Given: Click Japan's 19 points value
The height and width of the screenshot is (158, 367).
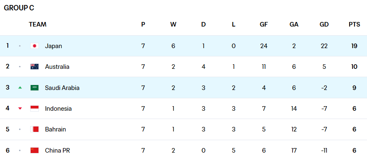Looking at the screenshot, I should tap(354, 46).
